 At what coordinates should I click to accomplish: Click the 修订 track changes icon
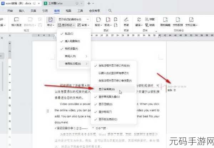coord(51,20)
